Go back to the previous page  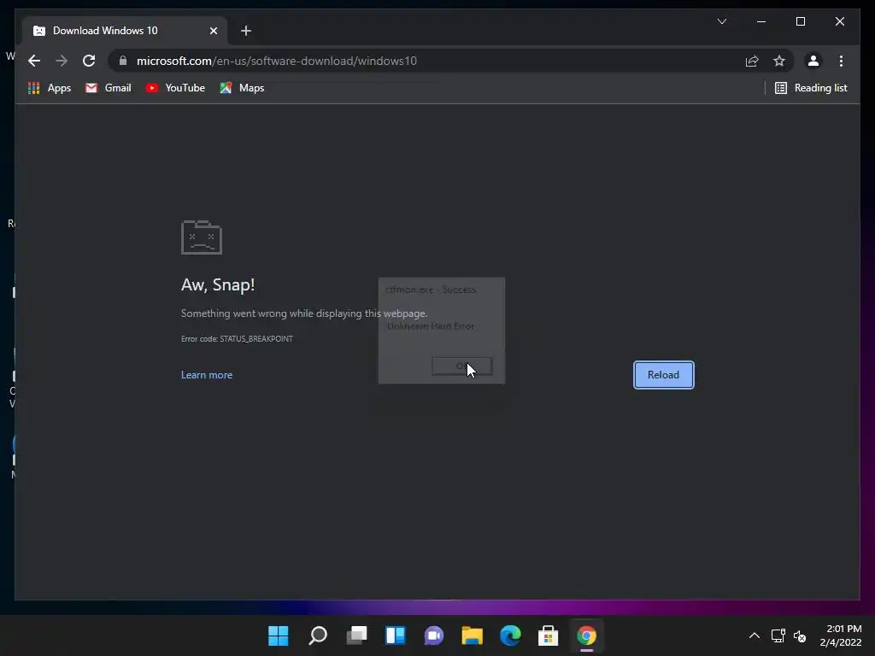[x=34, y=61]
